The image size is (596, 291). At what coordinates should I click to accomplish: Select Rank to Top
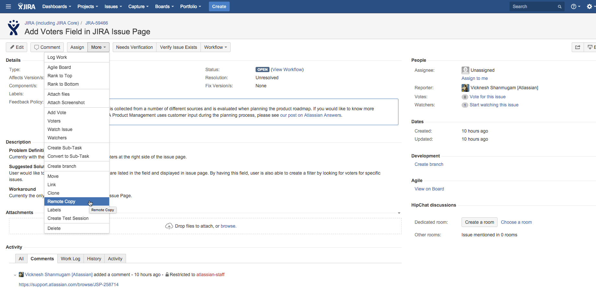click(x=77, y=76)
